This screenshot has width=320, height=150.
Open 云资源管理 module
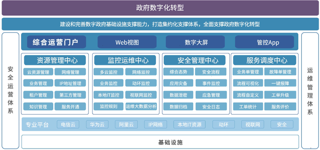coord(38,72)
